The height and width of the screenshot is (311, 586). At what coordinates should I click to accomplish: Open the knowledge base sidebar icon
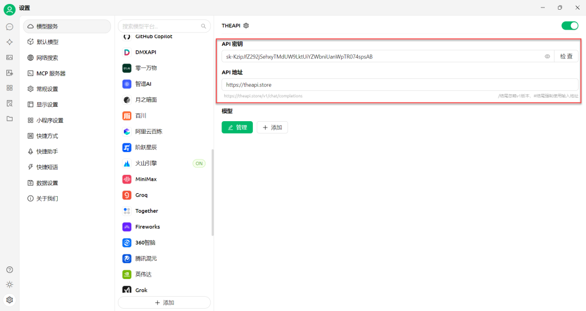tap(10, 103)
